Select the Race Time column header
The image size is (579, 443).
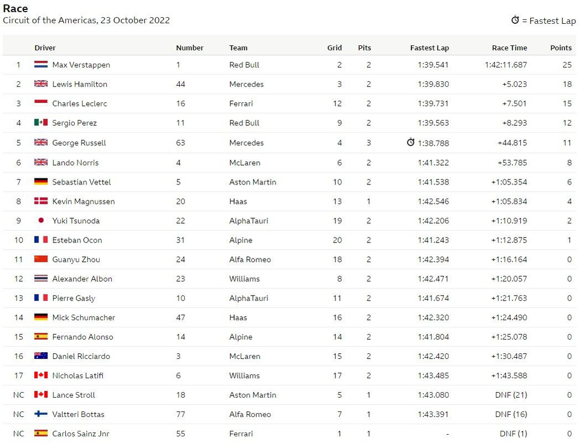[510, 48]
